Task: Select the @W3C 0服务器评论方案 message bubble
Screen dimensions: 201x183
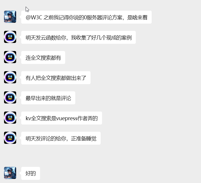Action: 87,17
